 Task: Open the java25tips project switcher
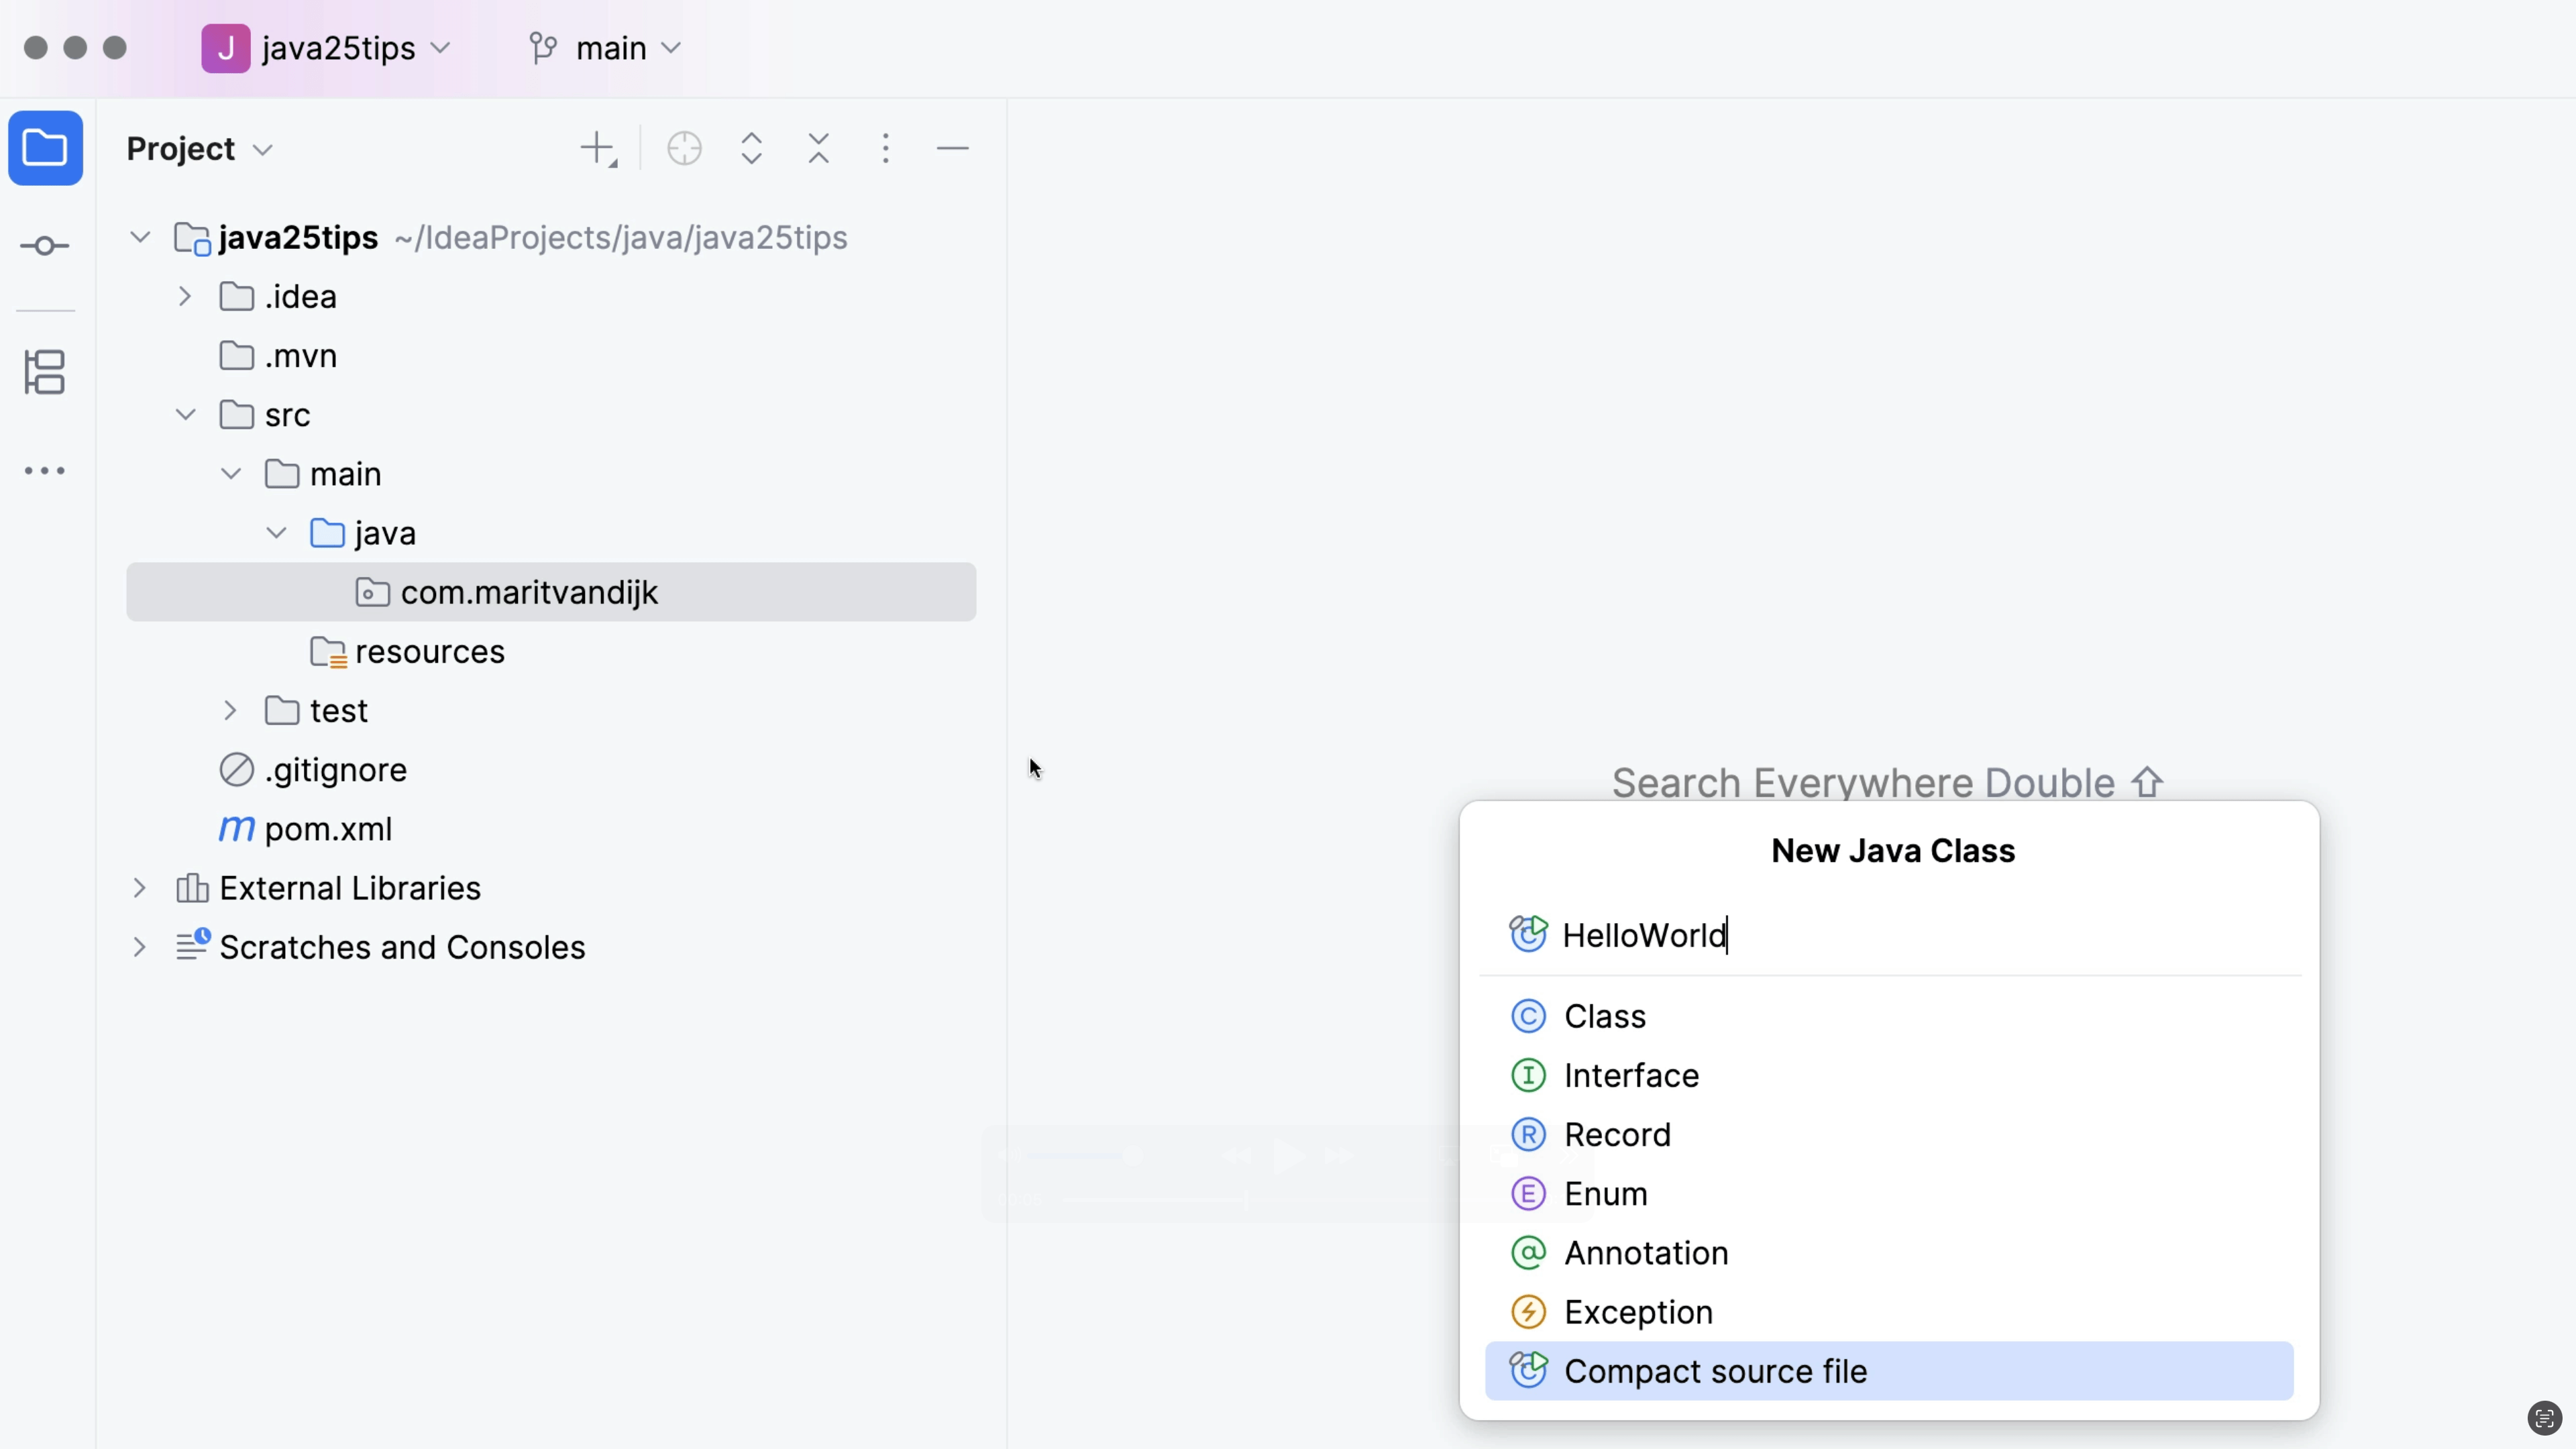(x=330, y=47)
